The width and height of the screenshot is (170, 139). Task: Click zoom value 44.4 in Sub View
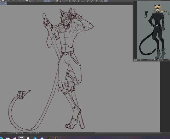click(135, 60)
